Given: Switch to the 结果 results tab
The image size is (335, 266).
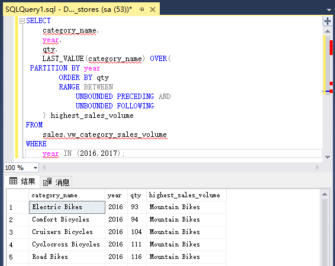Looking at the screenshot, I should pos(22,181).
